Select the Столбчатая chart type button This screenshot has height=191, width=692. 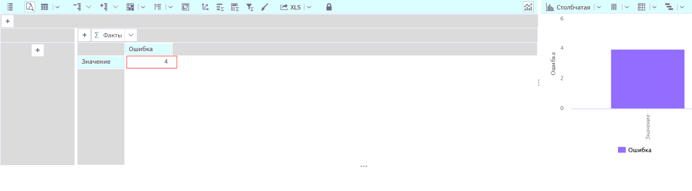coord(568,7)
